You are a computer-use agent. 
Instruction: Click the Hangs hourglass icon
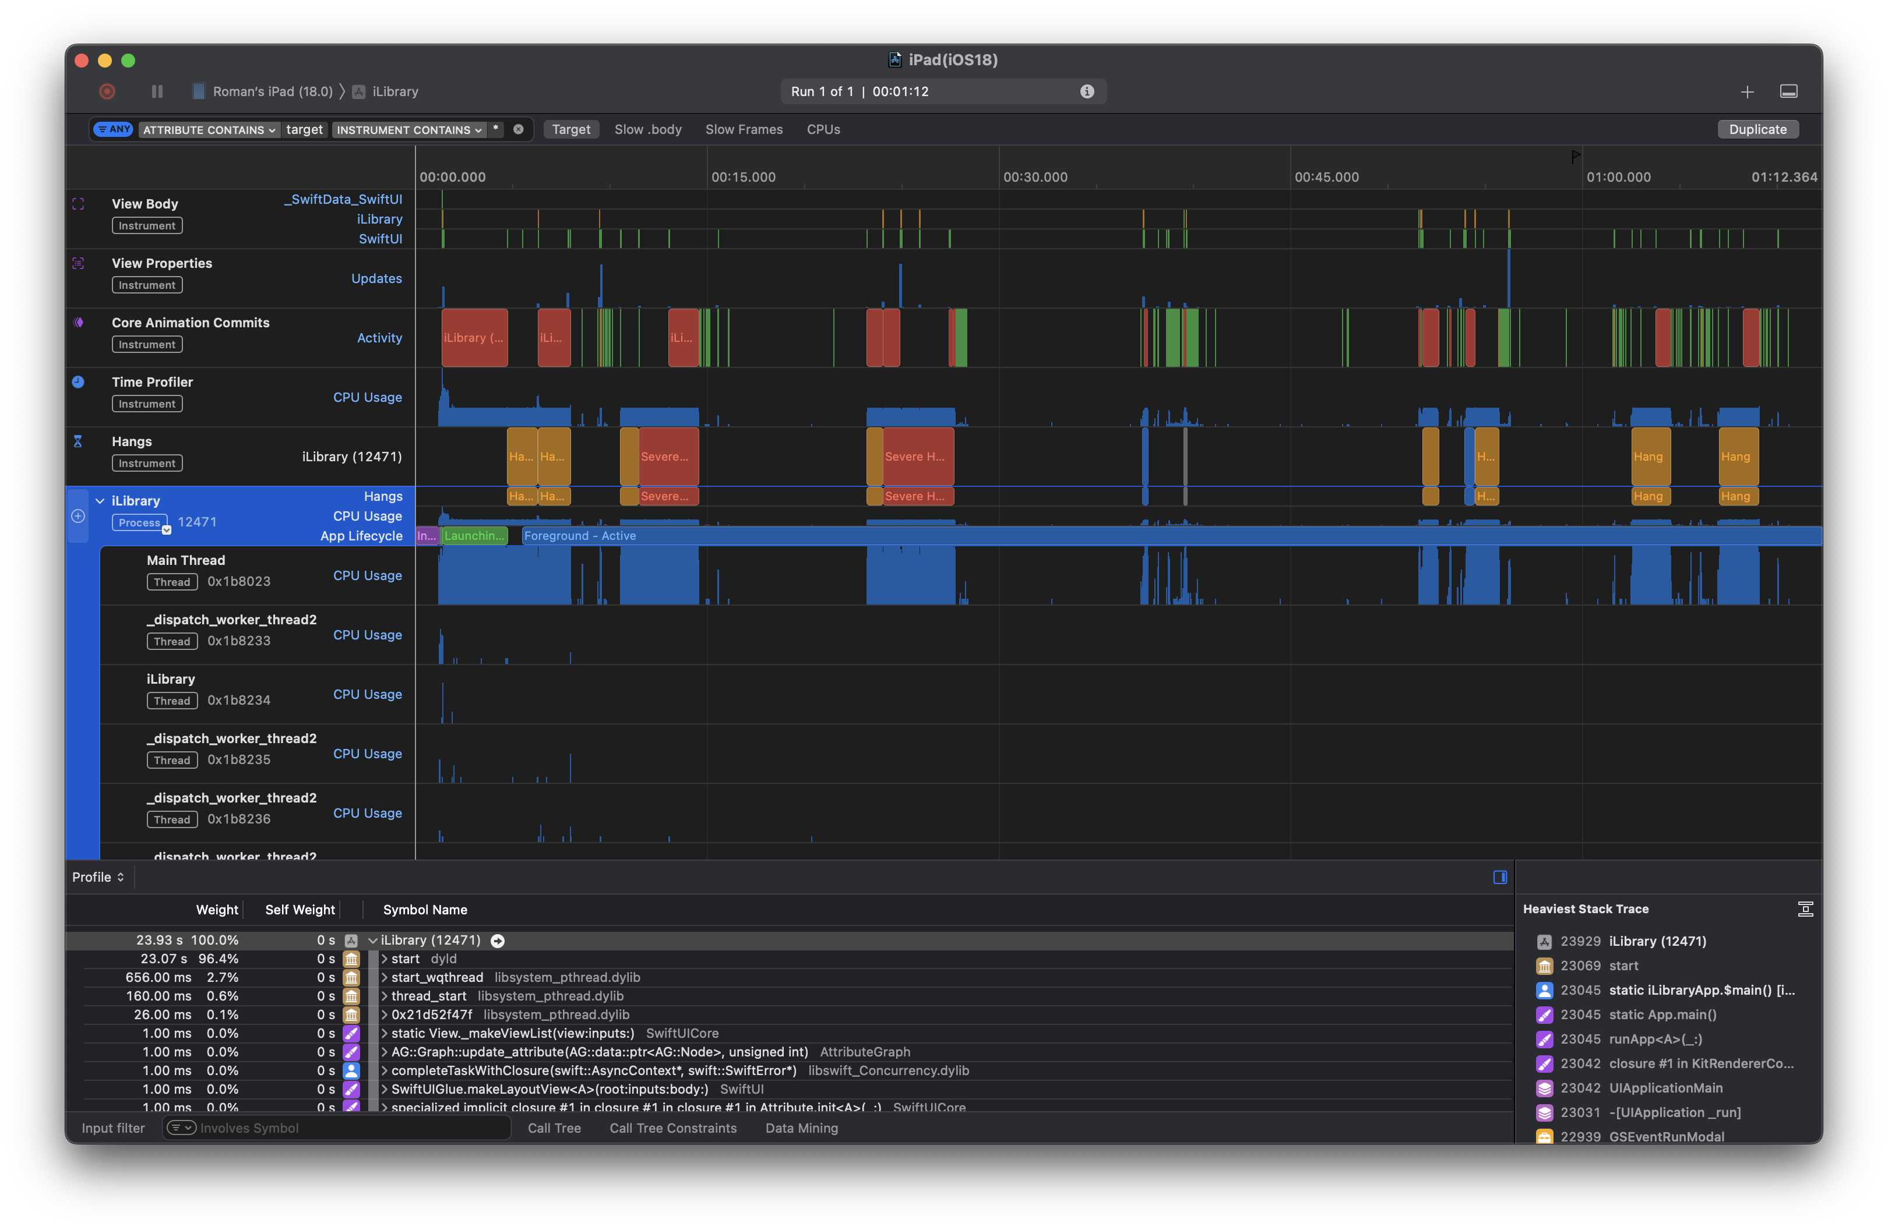pyautogui.click(x=78, y=441)
